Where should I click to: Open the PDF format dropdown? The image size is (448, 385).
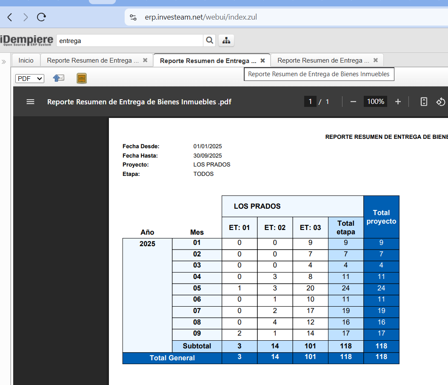(30, 78)
